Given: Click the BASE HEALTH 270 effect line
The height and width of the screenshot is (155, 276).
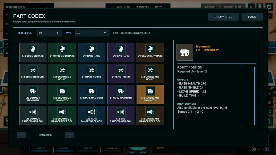Looking at the screenshot, I should tap(192, 84).
